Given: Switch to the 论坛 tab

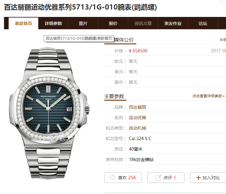Looking at the screenshot, I should pos(203,23).
